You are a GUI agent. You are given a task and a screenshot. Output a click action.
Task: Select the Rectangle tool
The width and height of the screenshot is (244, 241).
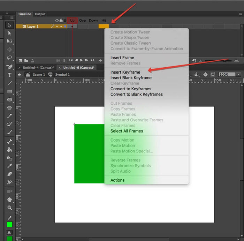9,92
